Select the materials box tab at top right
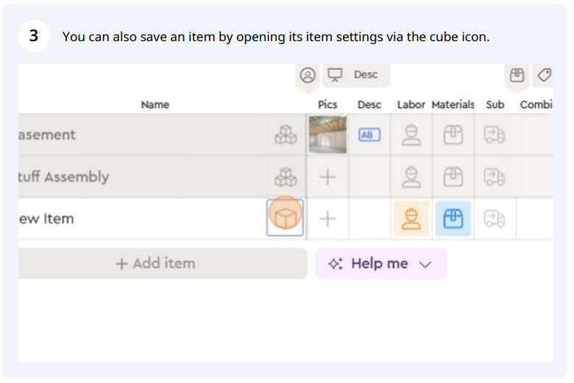The height and width of the screenshot is (383, 574). click(x=517, y=76)
